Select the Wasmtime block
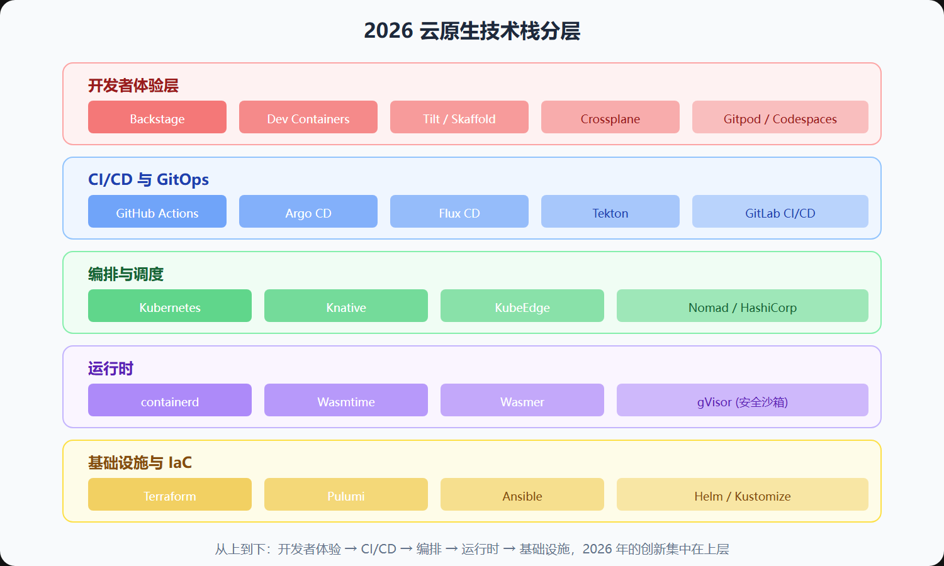The width and height of the screenshot is (944, 566). (x=346, y=400)
